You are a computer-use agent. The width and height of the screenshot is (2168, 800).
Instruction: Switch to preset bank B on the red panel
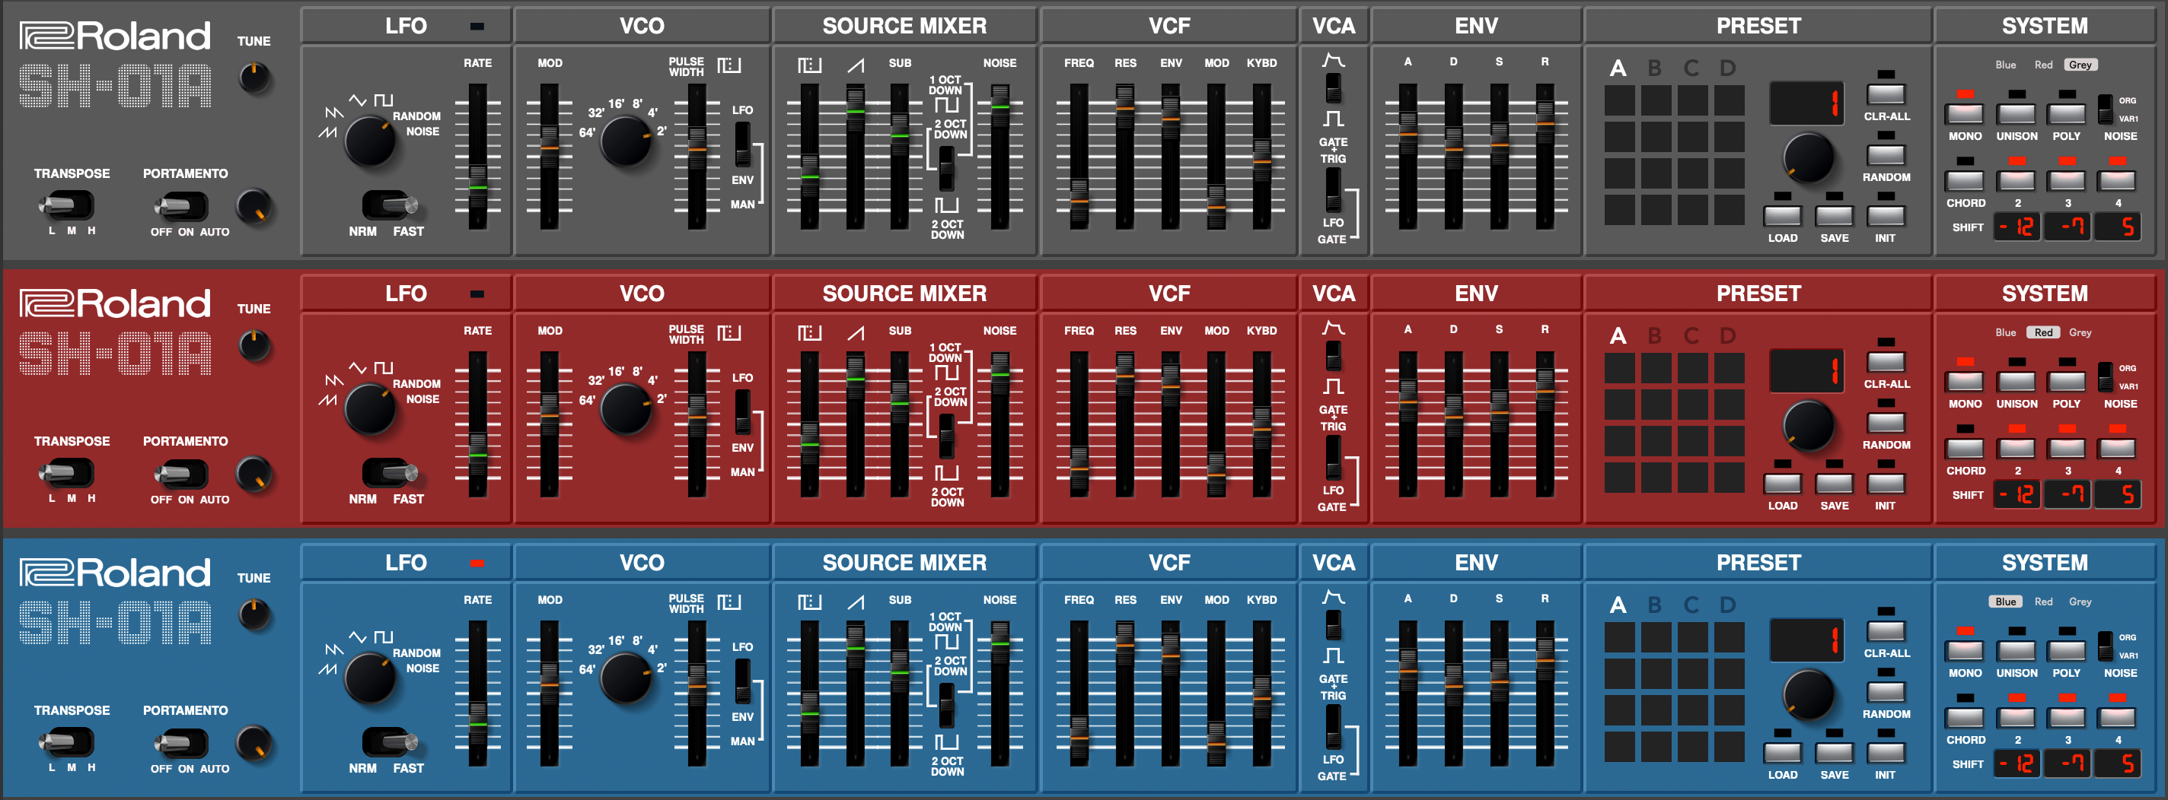1653,336
